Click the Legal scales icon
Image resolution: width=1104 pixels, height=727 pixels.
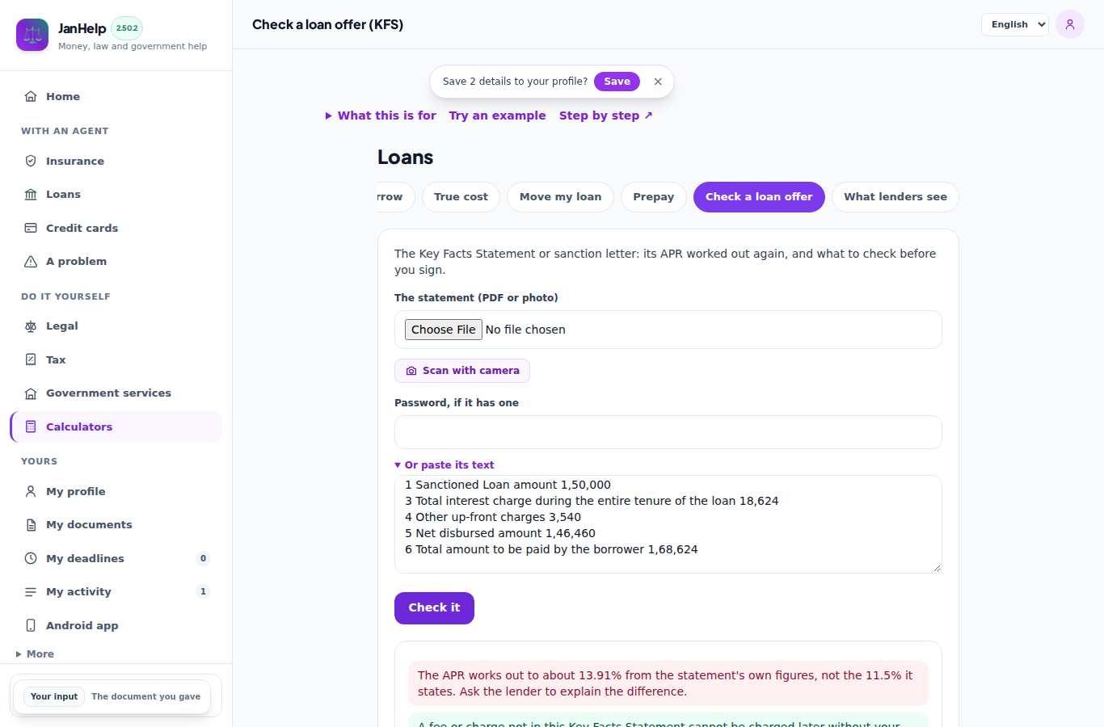point(31,326)
